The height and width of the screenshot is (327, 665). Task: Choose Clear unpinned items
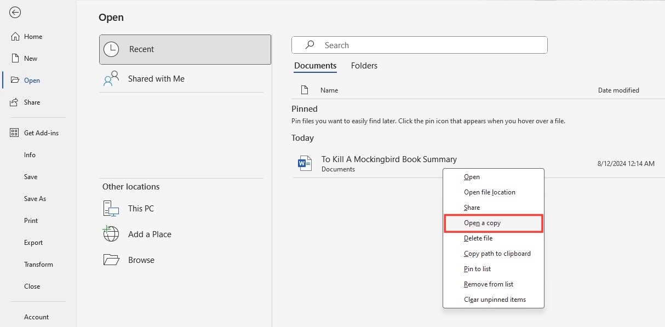pyautogui.click(x=494, y=300)
